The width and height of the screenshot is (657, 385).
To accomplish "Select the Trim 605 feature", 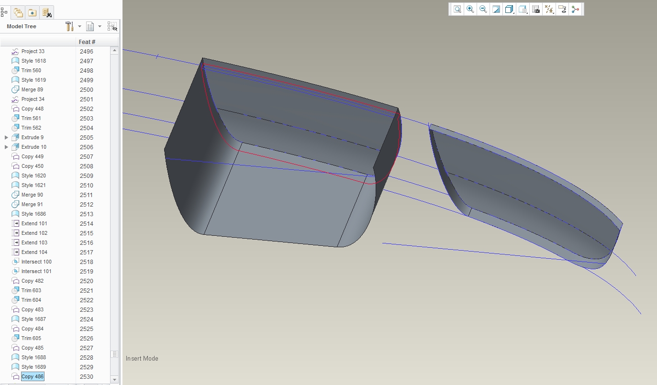I will pos(31,338).
